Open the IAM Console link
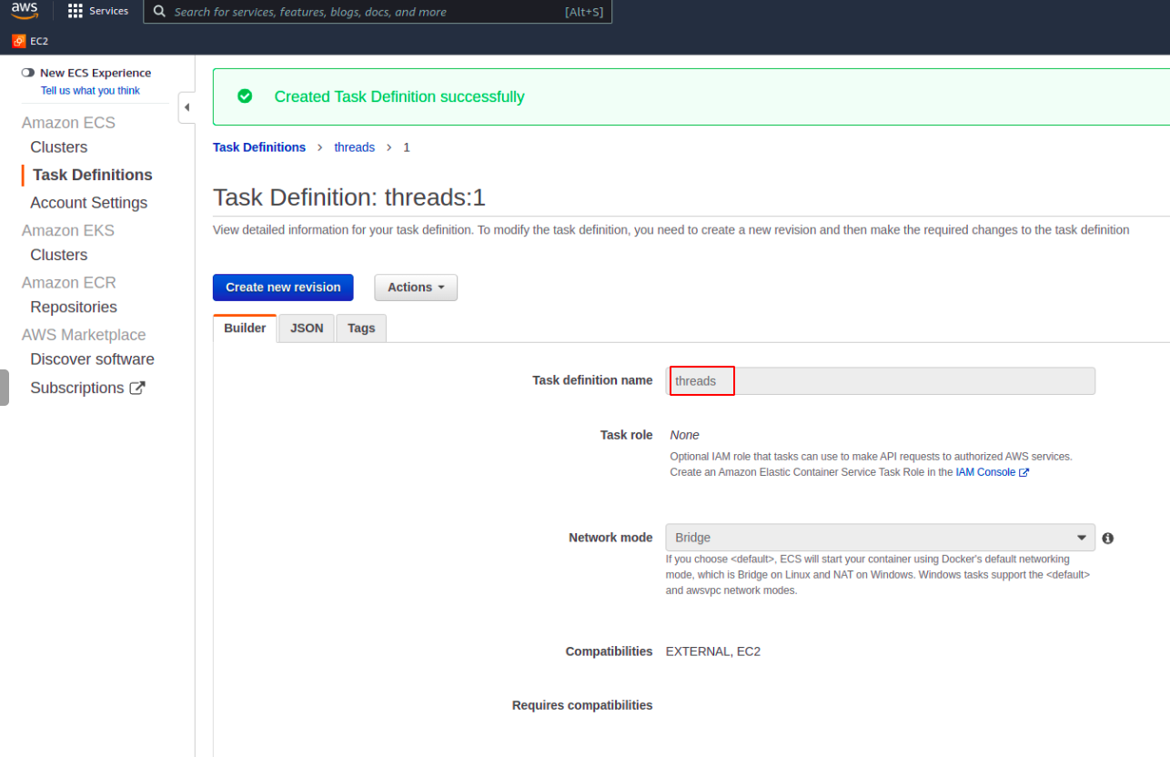This screenshot has height=757, width=1170. 987,471
